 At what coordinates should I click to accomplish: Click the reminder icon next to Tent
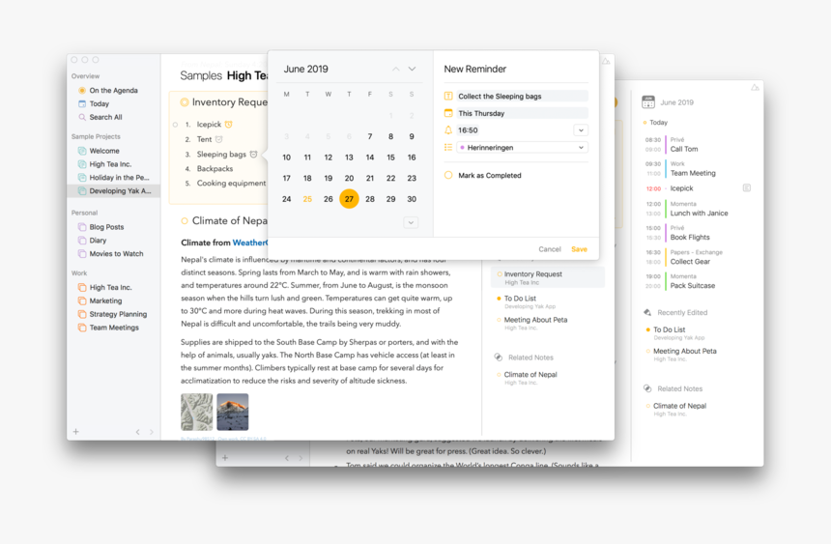[x=219, y=139]
